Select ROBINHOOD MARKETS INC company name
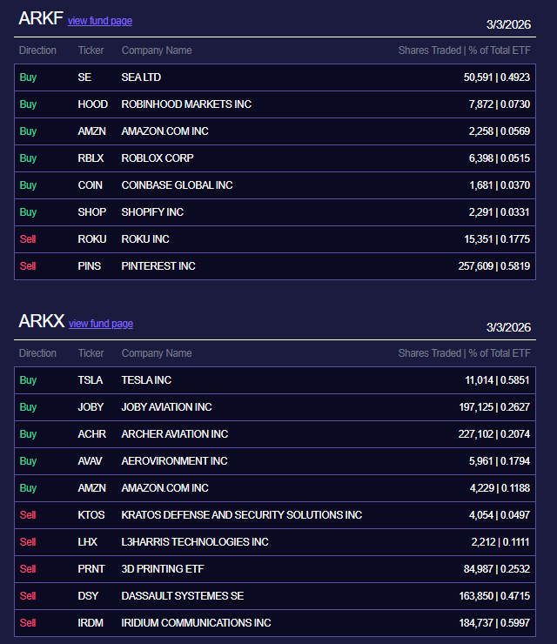 tap(186, 104)
